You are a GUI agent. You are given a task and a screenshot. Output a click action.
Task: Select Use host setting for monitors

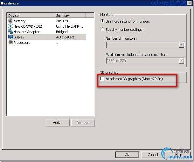[102, 21]
